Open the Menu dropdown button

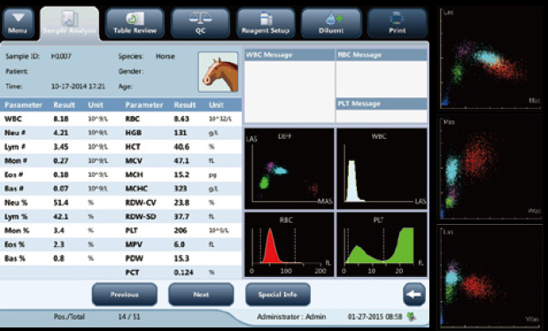point(19,23)
